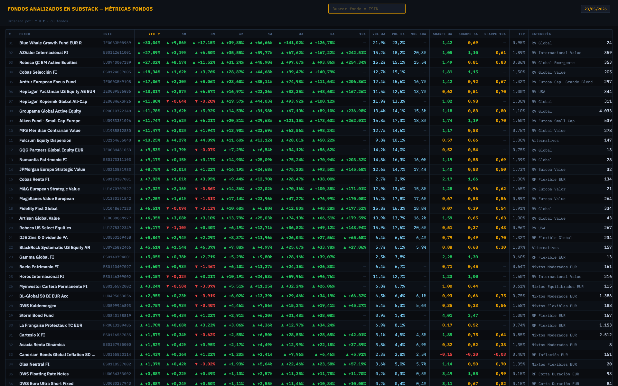The height and width of the screenshot is (386, 618).
Task: Sort by the 5A return column header
Action: pyautogui.click(x=332, y=34)
